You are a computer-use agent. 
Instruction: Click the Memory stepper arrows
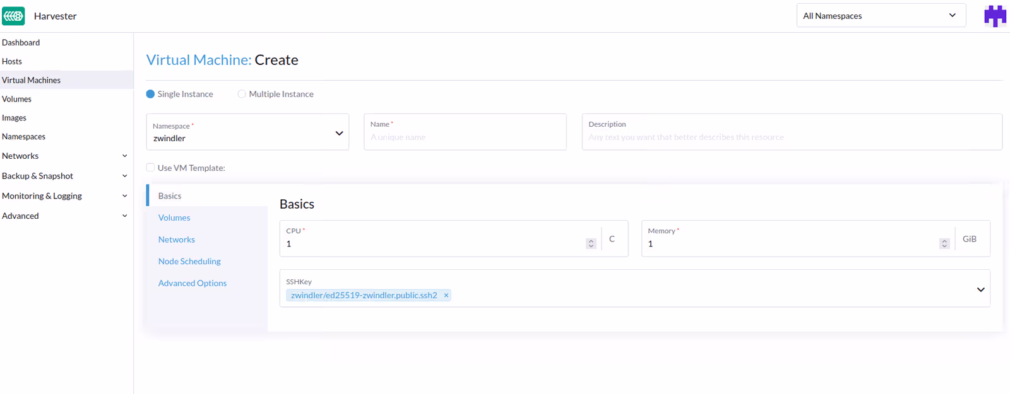(944, 243)
